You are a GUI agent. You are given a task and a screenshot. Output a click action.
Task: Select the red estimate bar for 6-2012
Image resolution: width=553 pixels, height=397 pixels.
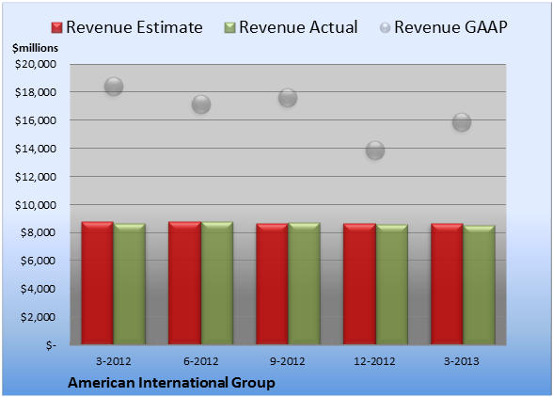point(184,283)
